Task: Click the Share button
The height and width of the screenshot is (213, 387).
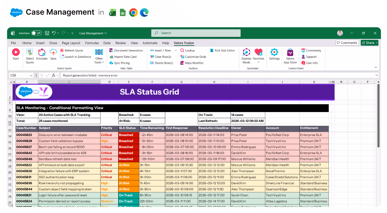Action: (x=369, y=43)
